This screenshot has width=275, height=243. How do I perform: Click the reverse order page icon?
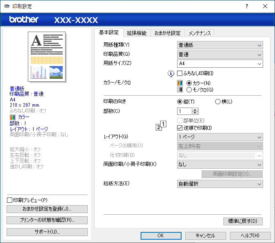161,126
